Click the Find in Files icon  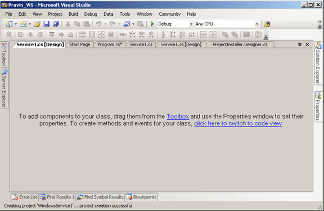coord(267,24)
